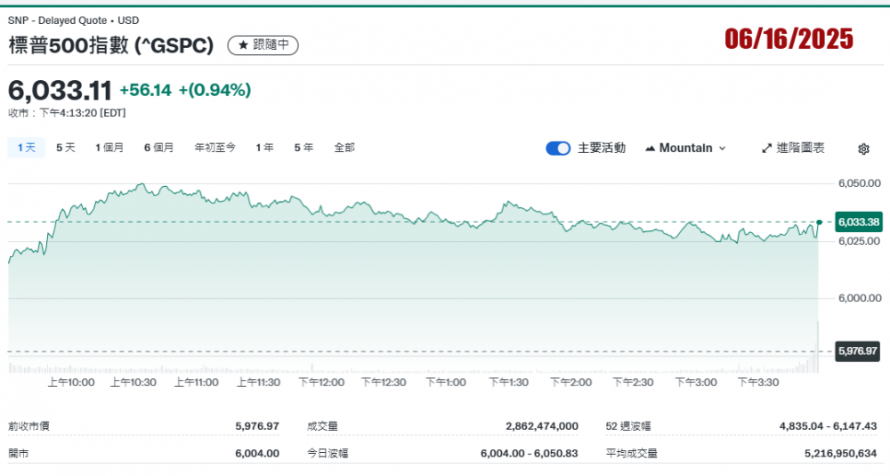Choose the 6個月 time range
The width and height of the screenshot is (890, 476).
click(x=158, y=148)
